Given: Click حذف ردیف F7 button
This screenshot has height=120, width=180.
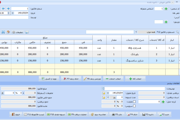Looking at the screenshot, I should point(71,79).
